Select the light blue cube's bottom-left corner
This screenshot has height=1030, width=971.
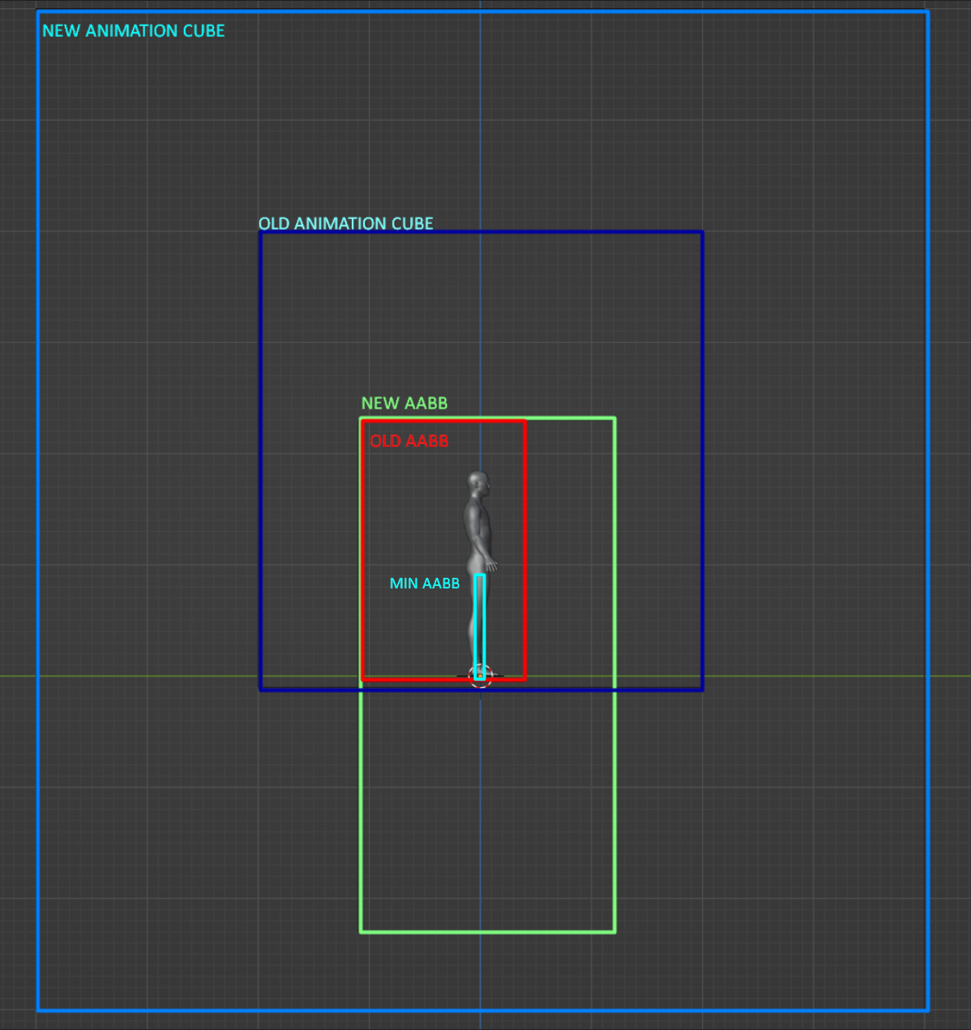39,1009
